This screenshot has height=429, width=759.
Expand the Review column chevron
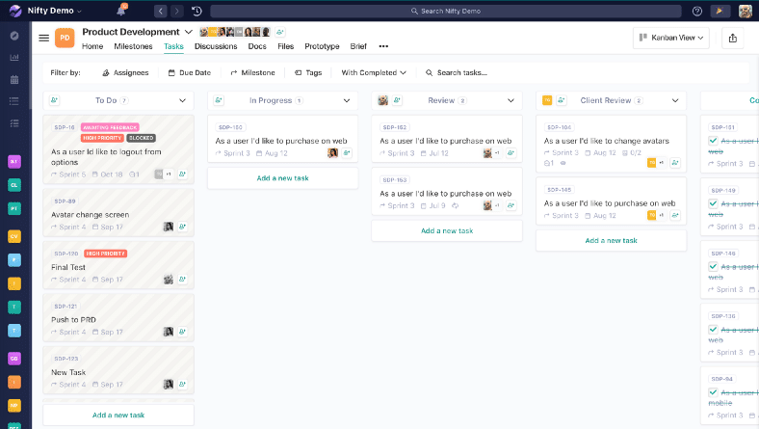pos(510,100)
